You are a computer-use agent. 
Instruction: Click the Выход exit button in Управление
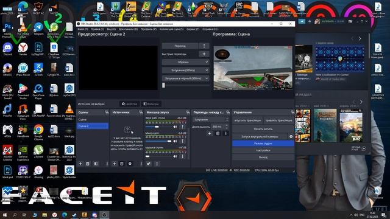click(x=263, y=157)
